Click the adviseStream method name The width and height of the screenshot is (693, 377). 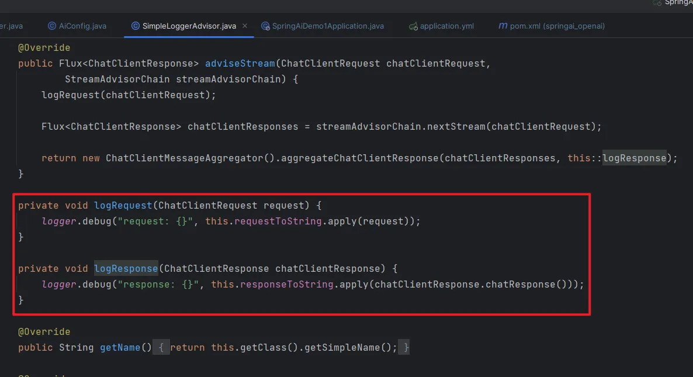240,64
